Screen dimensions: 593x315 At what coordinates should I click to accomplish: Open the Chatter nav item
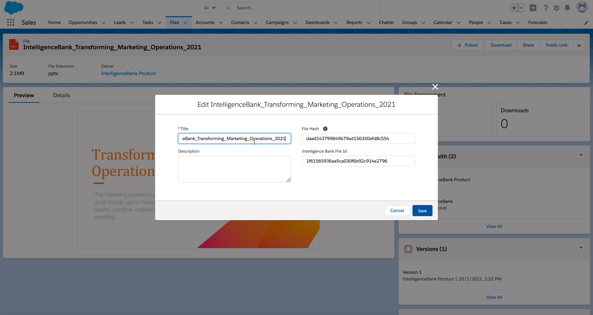tap(386, 23)
